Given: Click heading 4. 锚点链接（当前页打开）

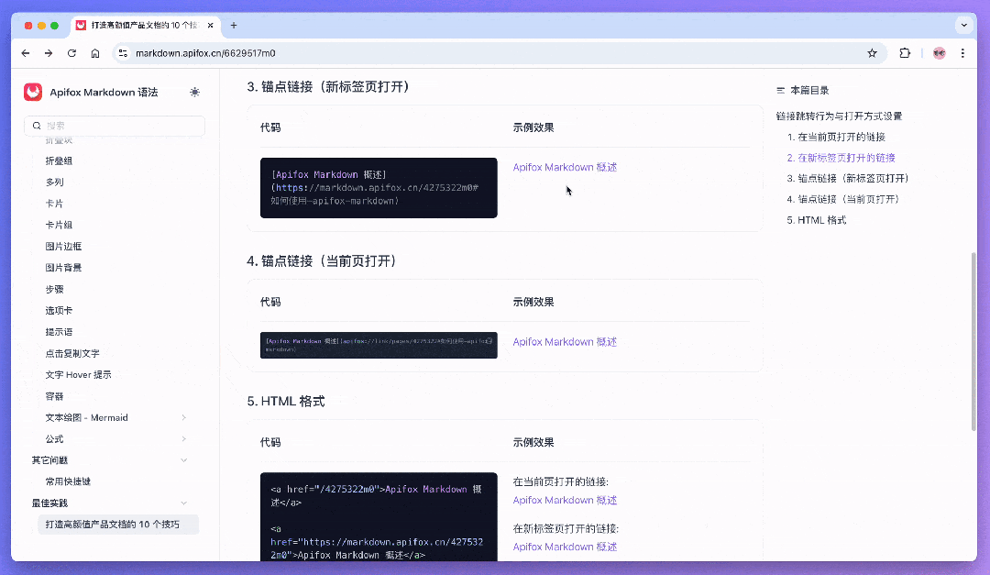Looking at the screenshot, I should click(322, 261).
